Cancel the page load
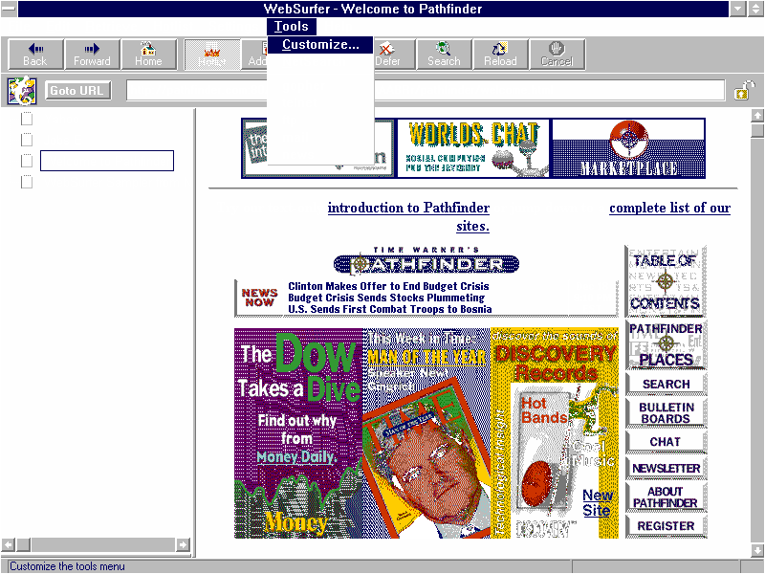765x574 pixels. pos(557,55)
